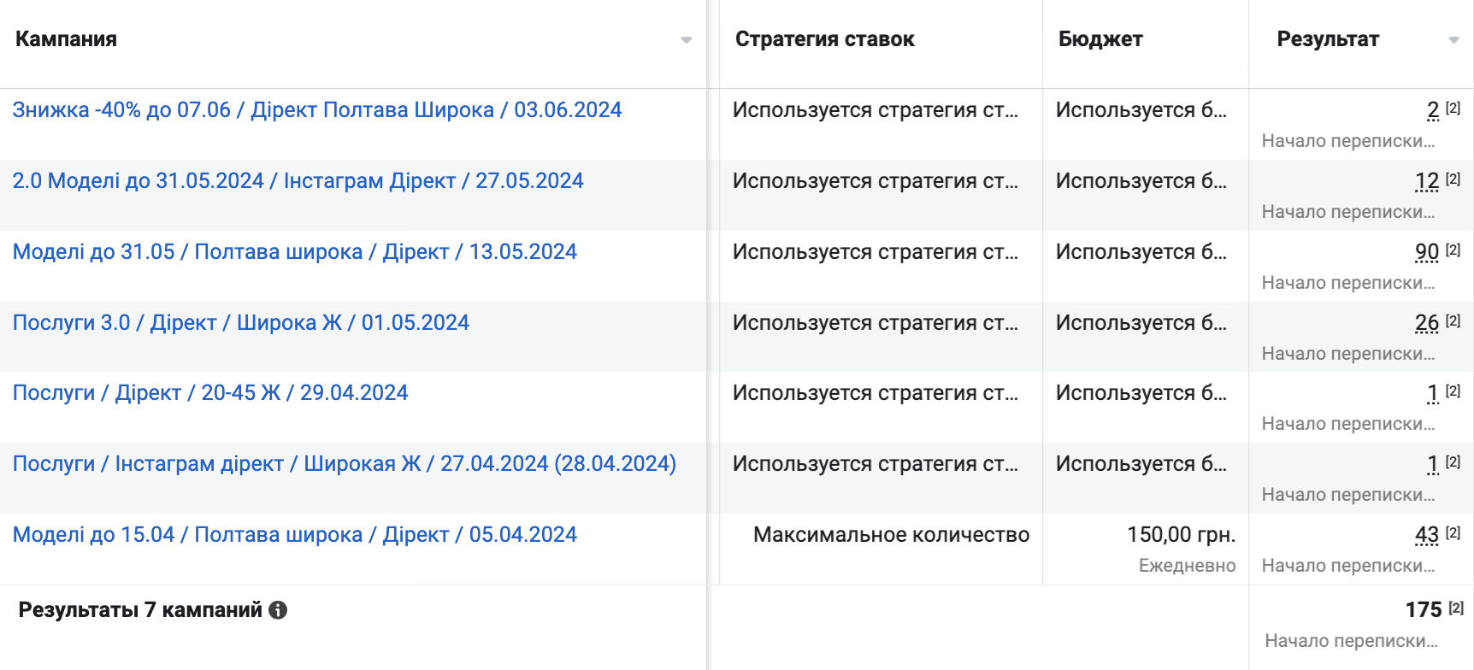Click the Стратегия ставок column header
Image resolution: width=1474 pixels, height=670 pixels.
pyautogui.click(x=825, y=39)
